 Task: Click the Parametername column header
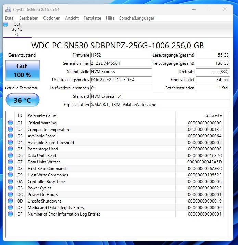100,115
